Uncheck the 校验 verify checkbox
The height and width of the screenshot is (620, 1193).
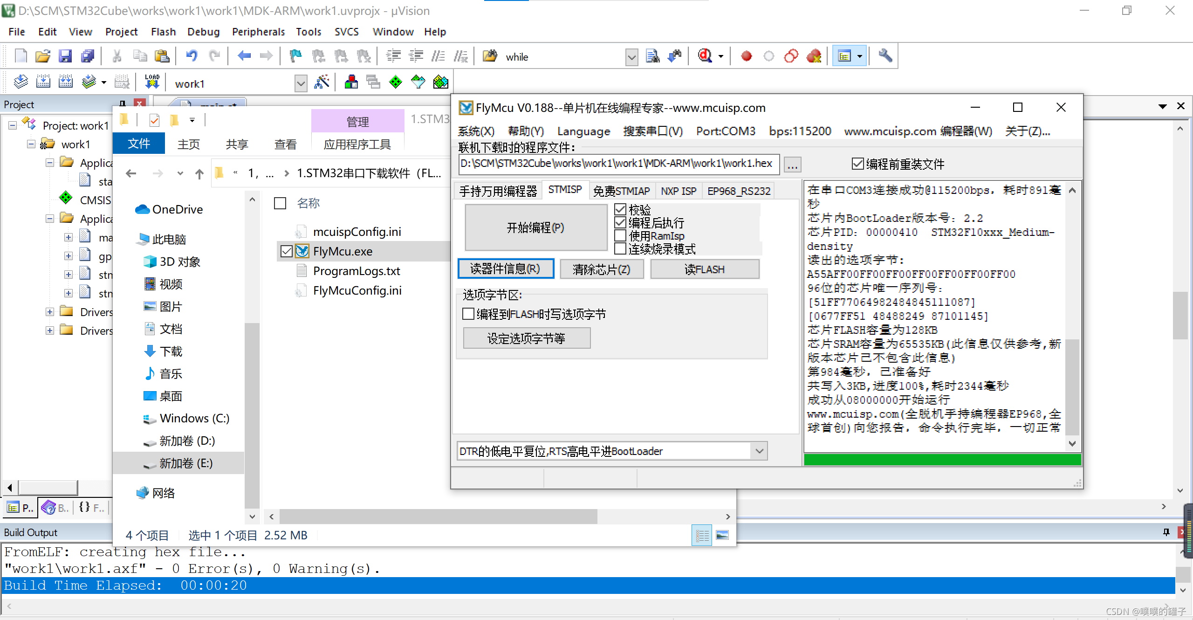[x=620, y=210]
